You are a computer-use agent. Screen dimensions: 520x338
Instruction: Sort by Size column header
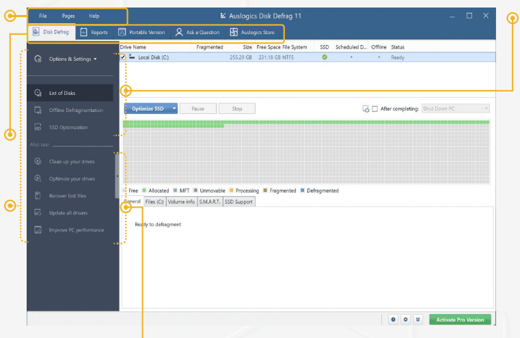(247, 47)
